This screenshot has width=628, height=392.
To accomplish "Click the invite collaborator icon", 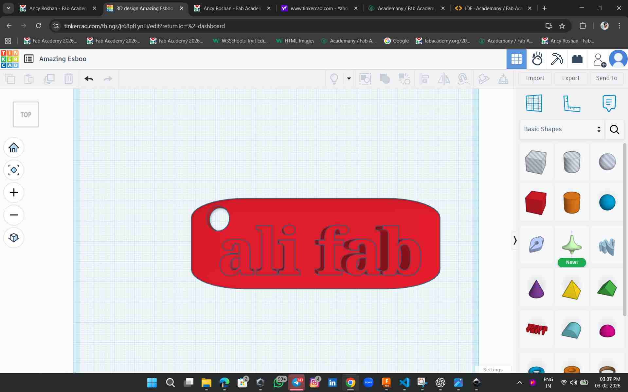I will [599, 60].
